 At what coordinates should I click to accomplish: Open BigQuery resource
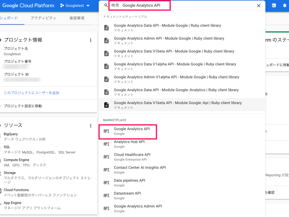coord(11,134)
